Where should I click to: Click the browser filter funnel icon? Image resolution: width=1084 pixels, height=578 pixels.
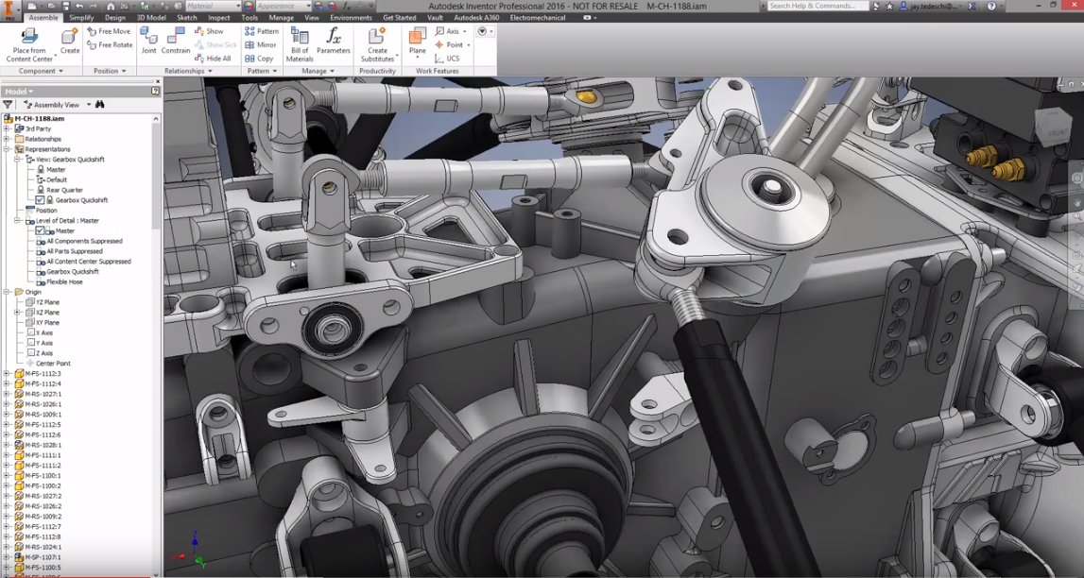pos(9,105)
